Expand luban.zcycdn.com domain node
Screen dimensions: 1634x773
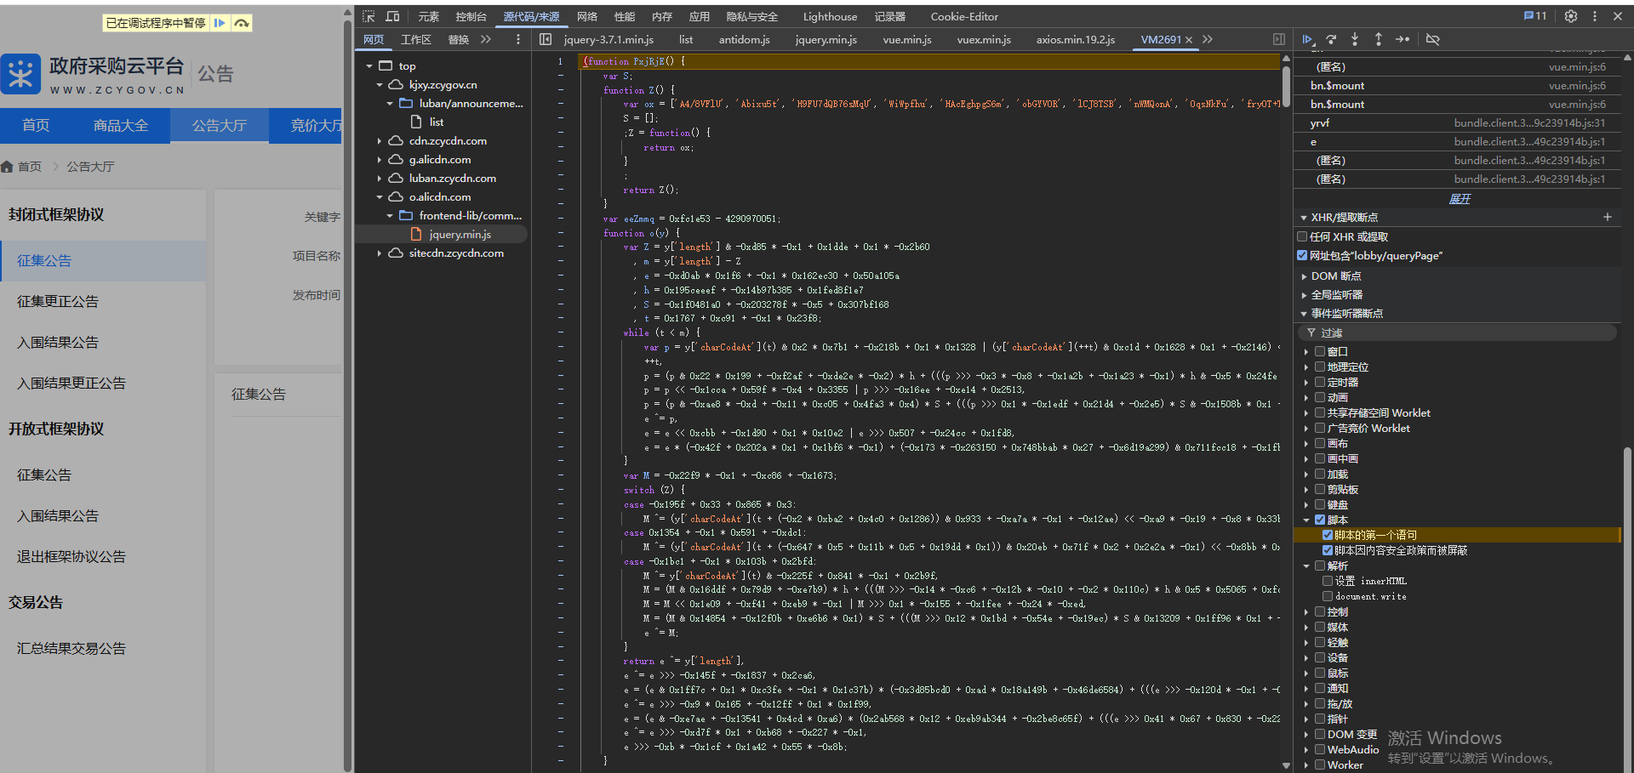click(x=380, y=178)
